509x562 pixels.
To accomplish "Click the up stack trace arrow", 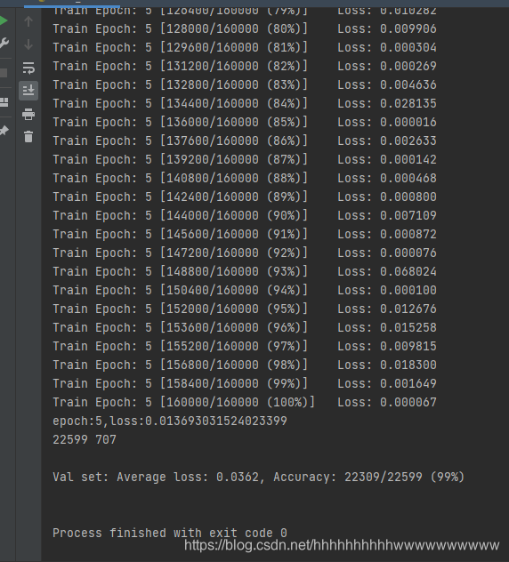I will point(28,21).
